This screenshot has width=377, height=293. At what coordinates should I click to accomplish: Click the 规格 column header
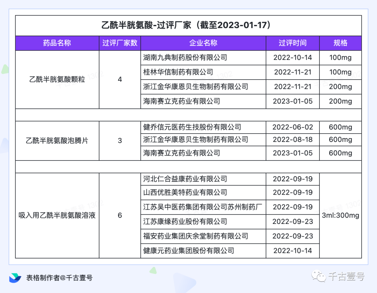340,43
